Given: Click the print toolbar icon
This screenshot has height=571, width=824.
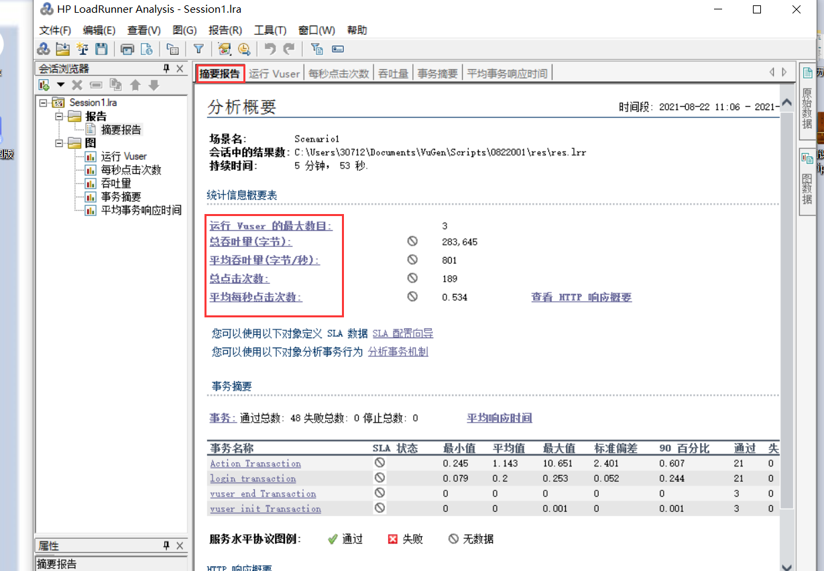Looking at the screenshot, I should tap(127, 49).
